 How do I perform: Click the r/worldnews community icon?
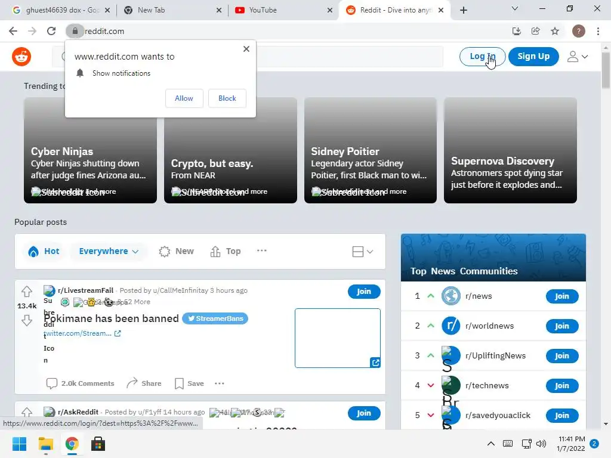click(x=451, y=326)
